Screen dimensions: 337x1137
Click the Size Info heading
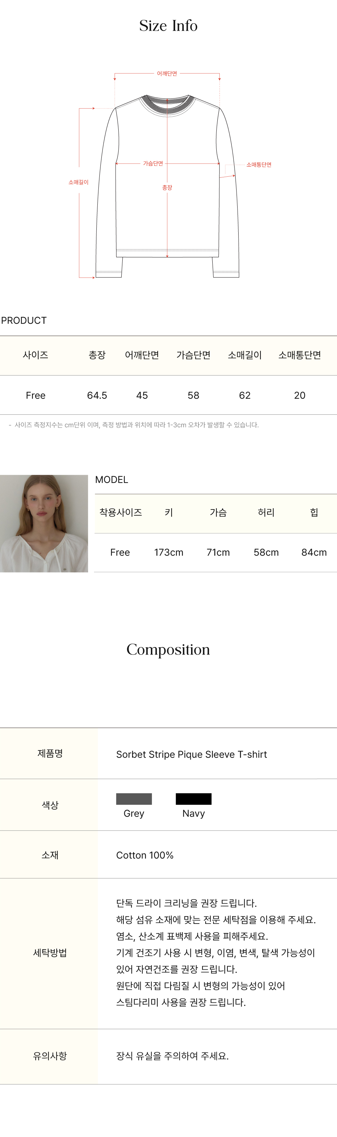click(168, 26)
